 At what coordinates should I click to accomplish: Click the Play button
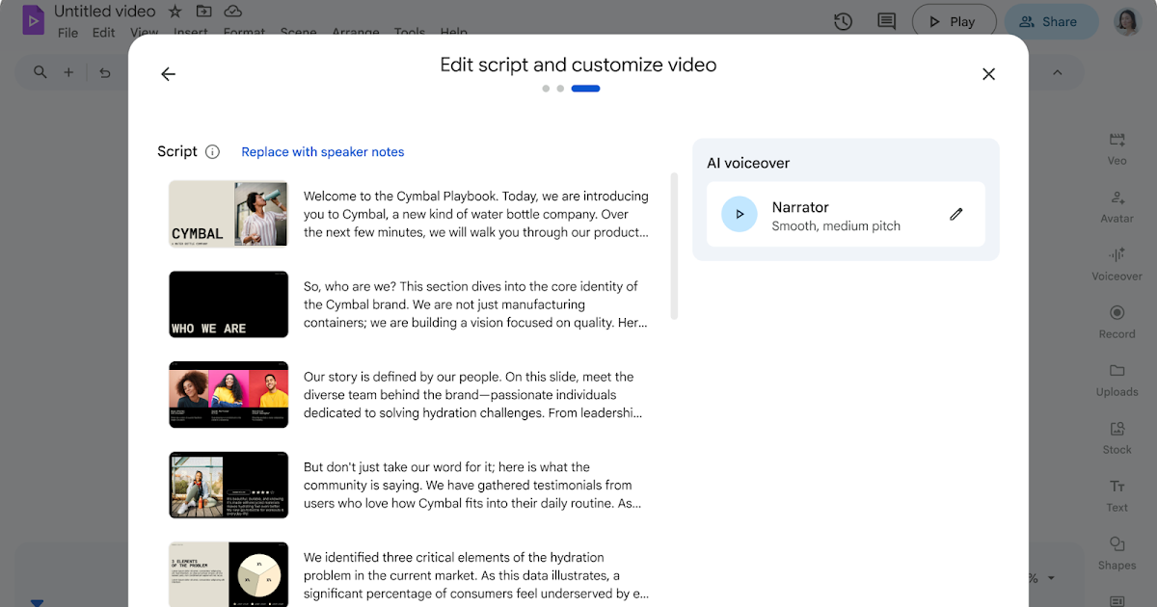pos(952,21)
